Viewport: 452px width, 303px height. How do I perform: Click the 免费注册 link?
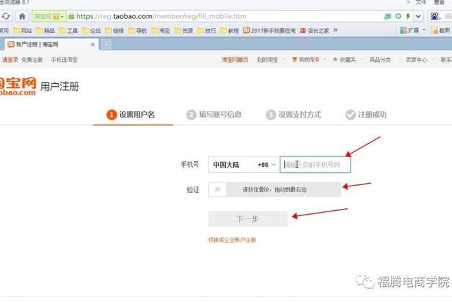click(x=32, y=60)
